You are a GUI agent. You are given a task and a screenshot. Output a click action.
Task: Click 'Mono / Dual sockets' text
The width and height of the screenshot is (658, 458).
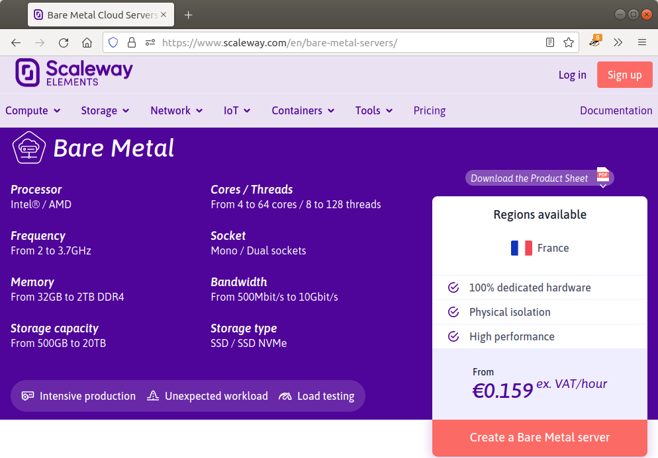pos(258,250)
